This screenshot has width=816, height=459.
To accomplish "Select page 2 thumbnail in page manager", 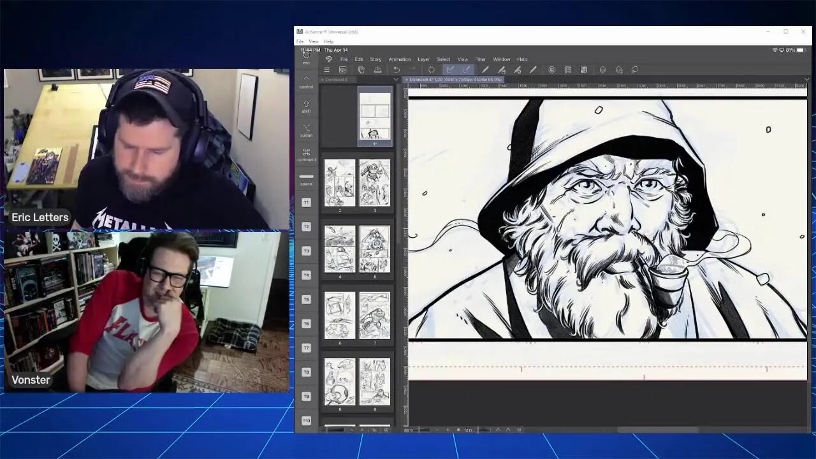I will click(x=340, y=182).
